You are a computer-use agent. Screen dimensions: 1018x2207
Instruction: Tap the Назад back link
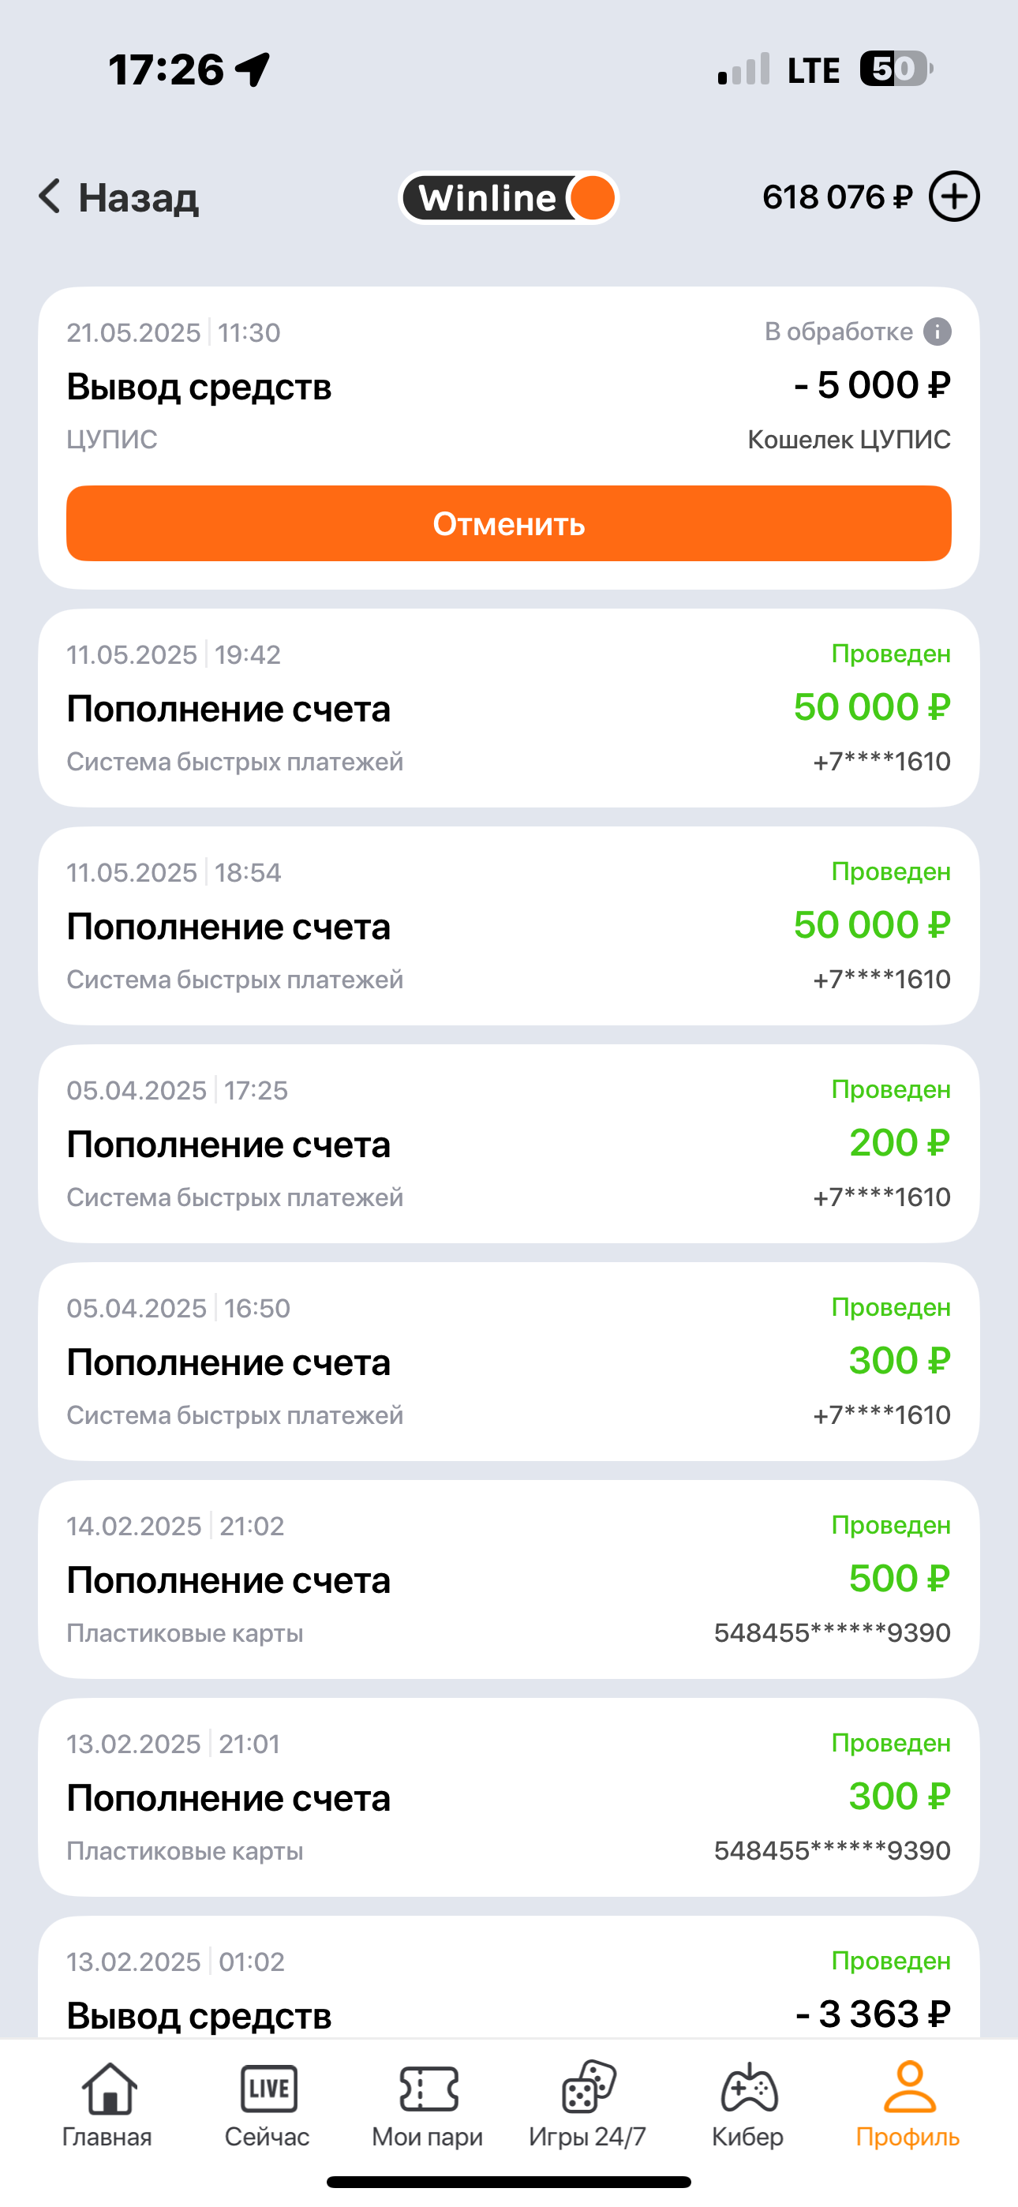(139, 198)
